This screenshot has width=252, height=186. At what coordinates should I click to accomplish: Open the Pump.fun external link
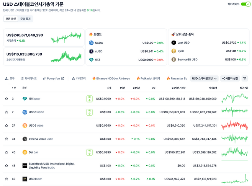tap(53, 78)
